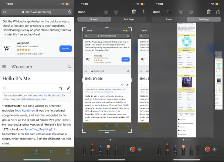Tap the page scrubber thumbnail beside full-page preview
This screenshot has width=224, height=162.
pos(219,80)
